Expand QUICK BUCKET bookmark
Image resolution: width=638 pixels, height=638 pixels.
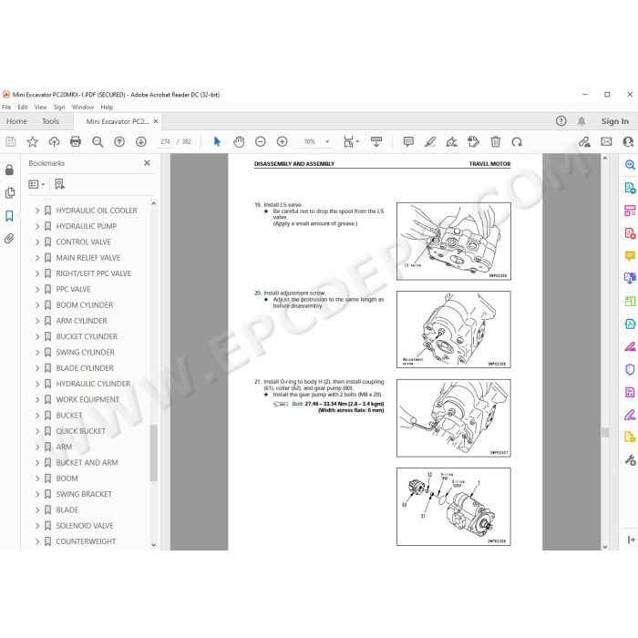tap(37, 431)
